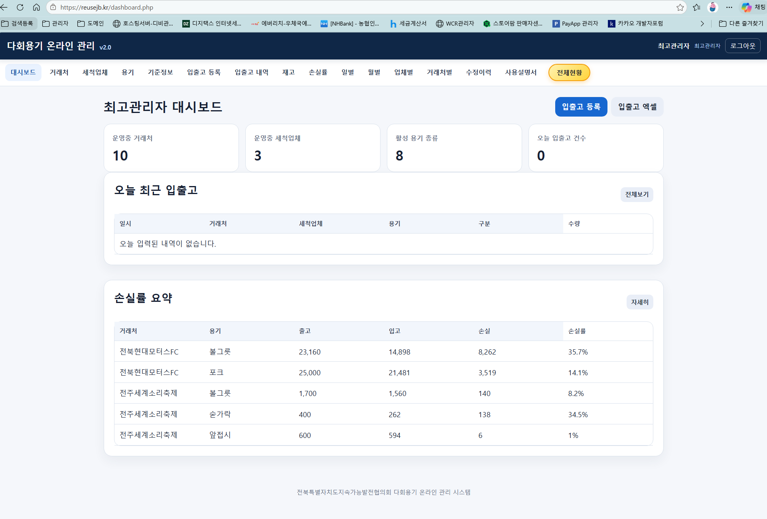767x519 pixels.
Task: Open the Copilot chat icon
Action: point(746,7)
